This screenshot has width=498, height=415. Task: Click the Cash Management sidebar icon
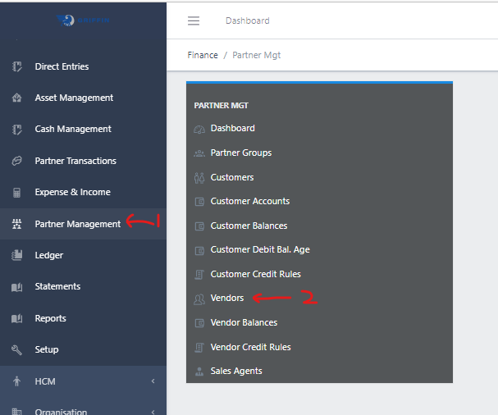[x=17, y=130]
